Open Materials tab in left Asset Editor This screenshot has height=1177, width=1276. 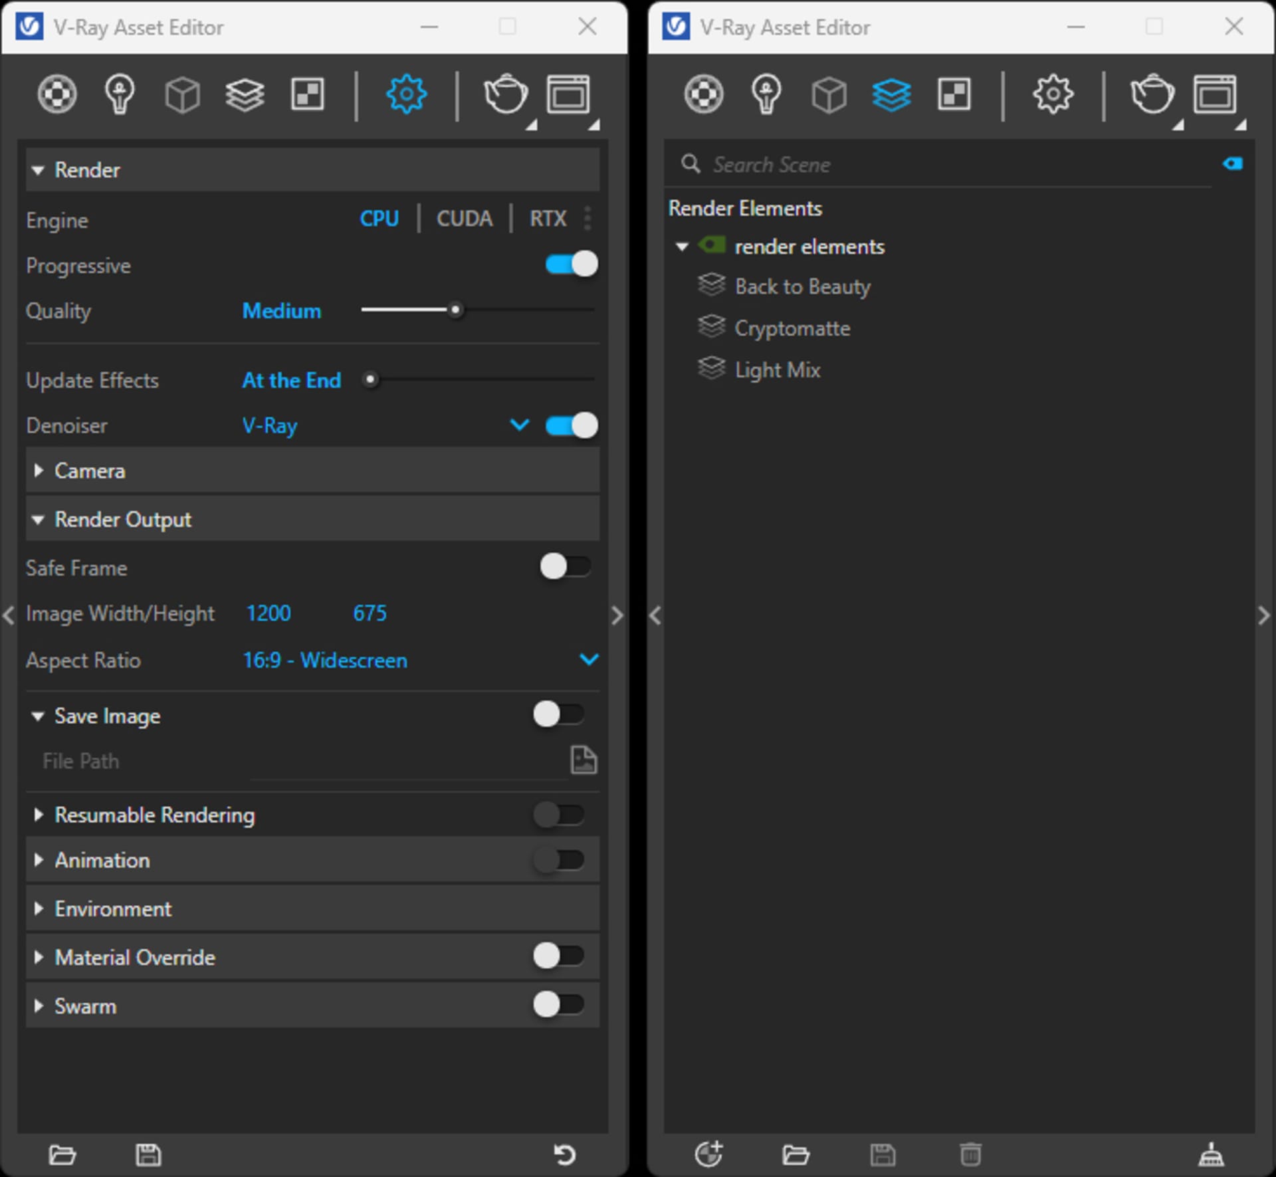(57, 94)
